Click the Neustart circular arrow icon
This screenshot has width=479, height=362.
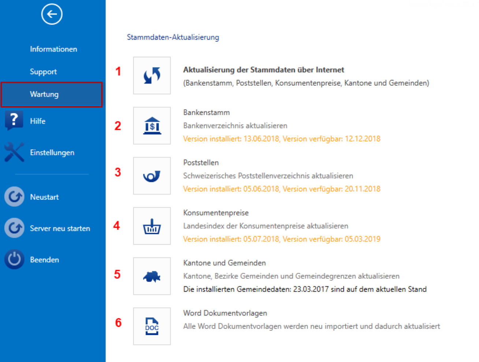pyautogui.click(x=14, y=197)
